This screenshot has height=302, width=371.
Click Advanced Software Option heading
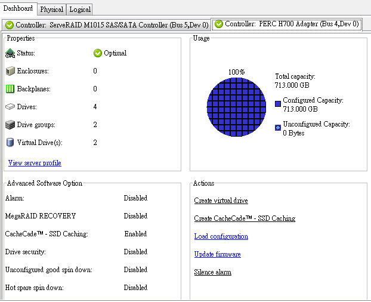(x=45, y=183)
